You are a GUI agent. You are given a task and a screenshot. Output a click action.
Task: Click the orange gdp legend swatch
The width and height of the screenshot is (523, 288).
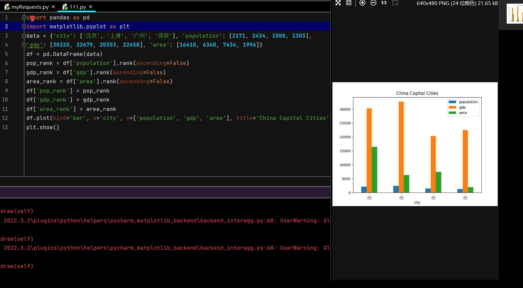(x=452, y=107)
